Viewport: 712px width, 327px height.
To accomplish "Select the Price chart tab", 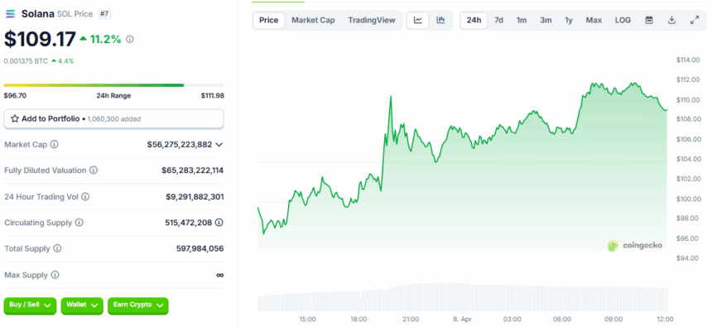I will (x=269, y=20).
